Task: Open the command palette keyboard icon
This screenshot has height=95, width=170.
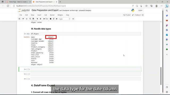Action: [73, 19]
